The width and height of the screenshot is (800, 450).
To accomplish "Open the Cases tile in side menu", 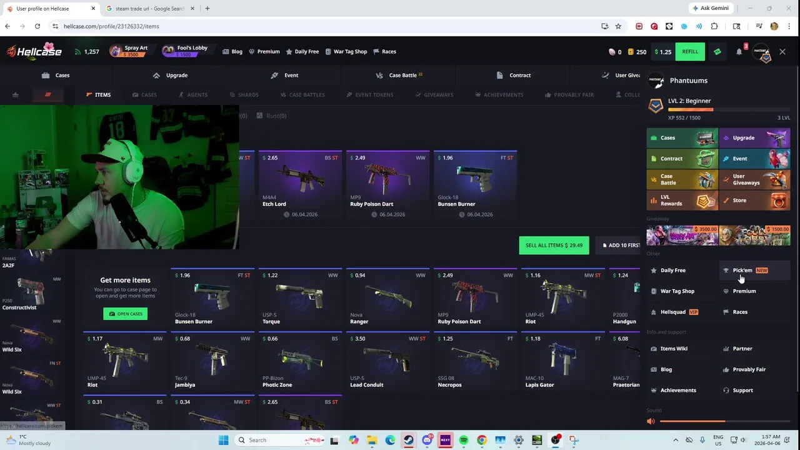I will point(682,137).
